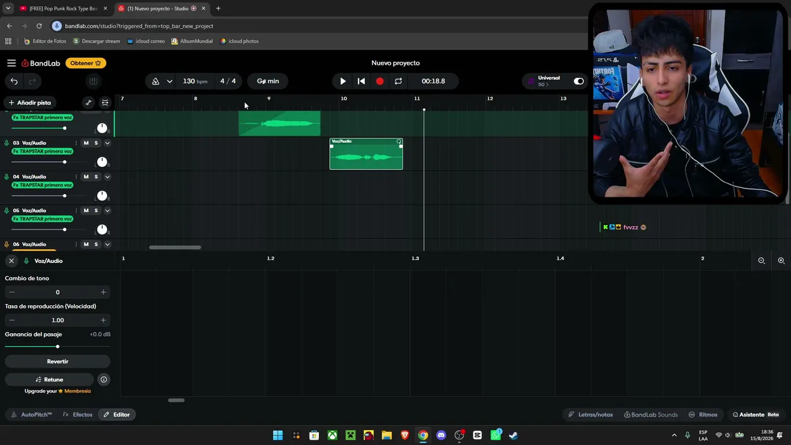Image resolution: width=791 pixels, height=445 pixels.
Task: Solo track 05 Voz/Audio
Action: [96, 210]
